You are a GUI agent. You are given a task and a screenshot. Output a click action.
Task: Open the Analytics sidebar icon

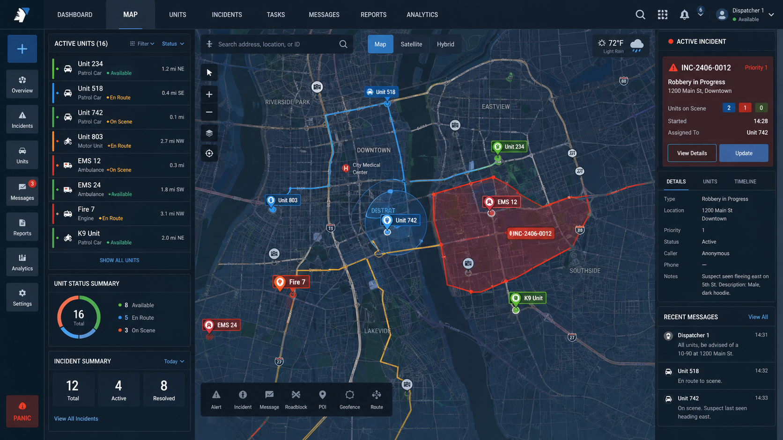pos(22,261)
